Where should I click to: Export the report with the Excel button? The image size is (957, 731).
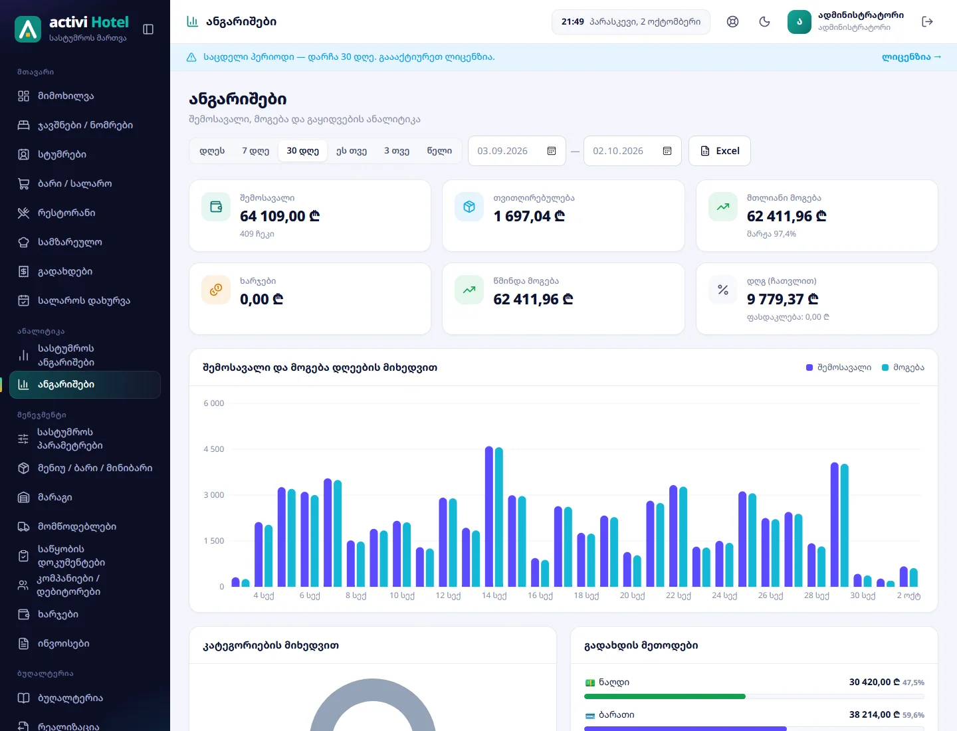point(720,151)
